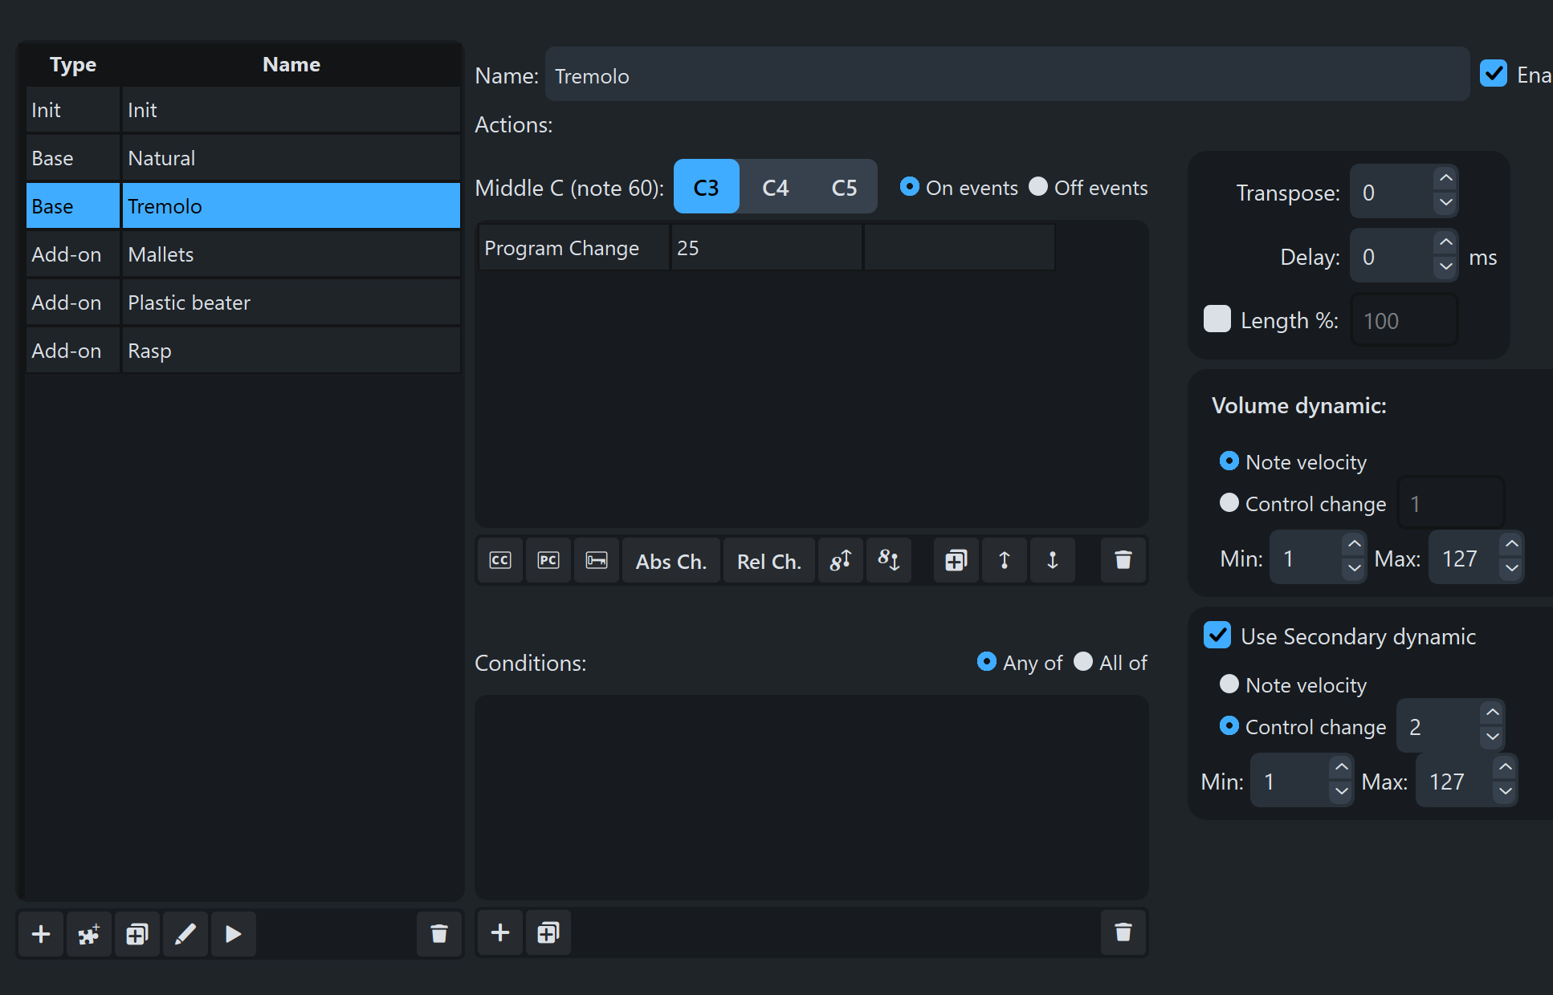Add a Control Change (CC) action

(x=499, y=560)
